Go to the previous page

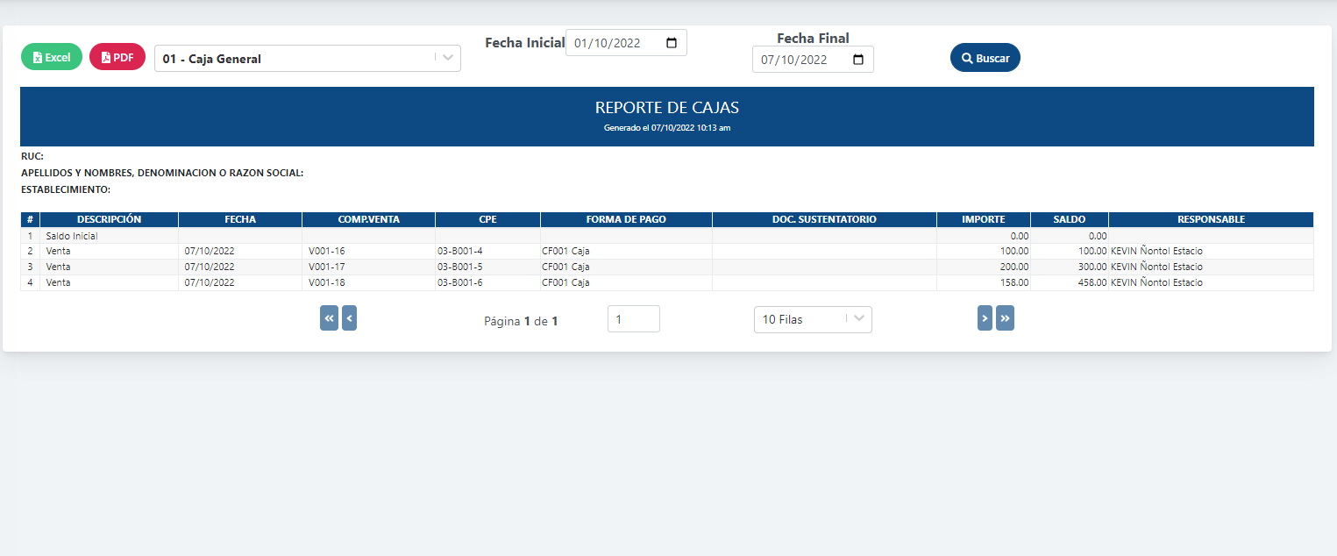(x=349, y=318)
